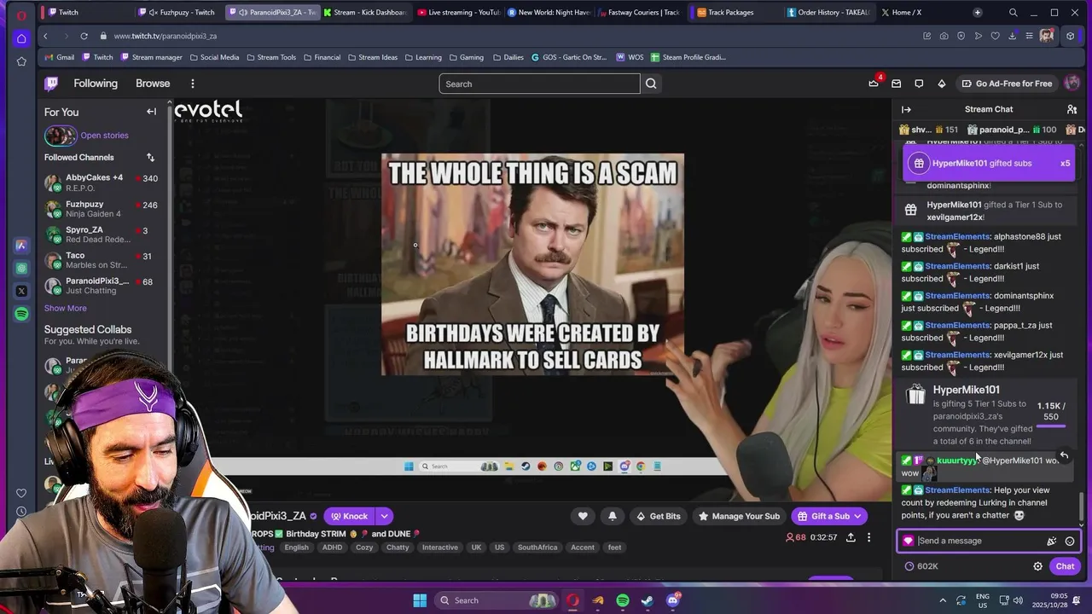Open Twitch user avatar menu

(1072, 84)
